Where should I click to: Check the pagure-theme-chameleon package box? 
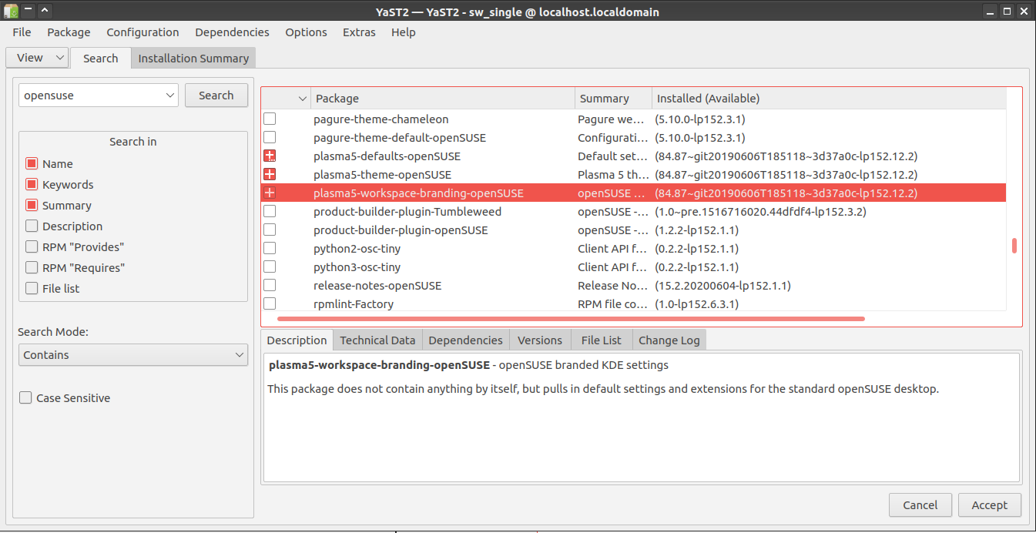[x=270, y=119]
